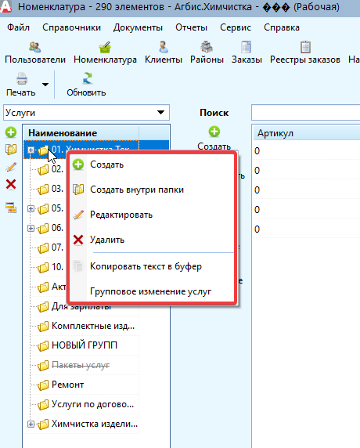
Task: Open the Клиенты toolbar icon
Action: pyautogui.click(x=164, y=48)
